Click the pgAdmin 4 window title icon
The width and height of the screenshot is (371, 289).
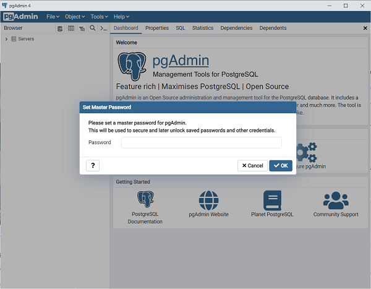click(x=4, y=6)
